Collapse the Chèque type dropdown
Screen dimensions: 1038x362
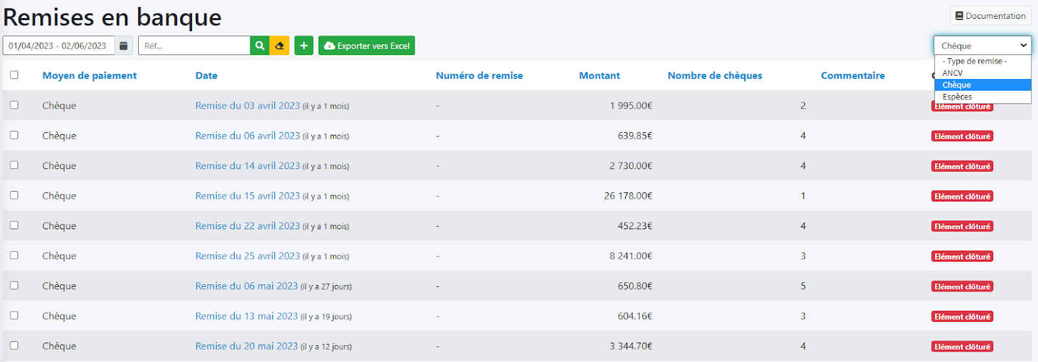982,46
